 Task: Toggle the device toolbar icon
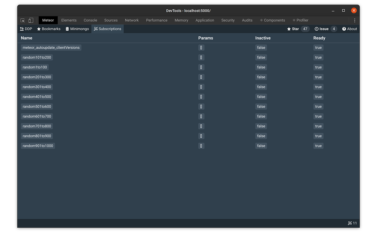[x=31, y=20]
